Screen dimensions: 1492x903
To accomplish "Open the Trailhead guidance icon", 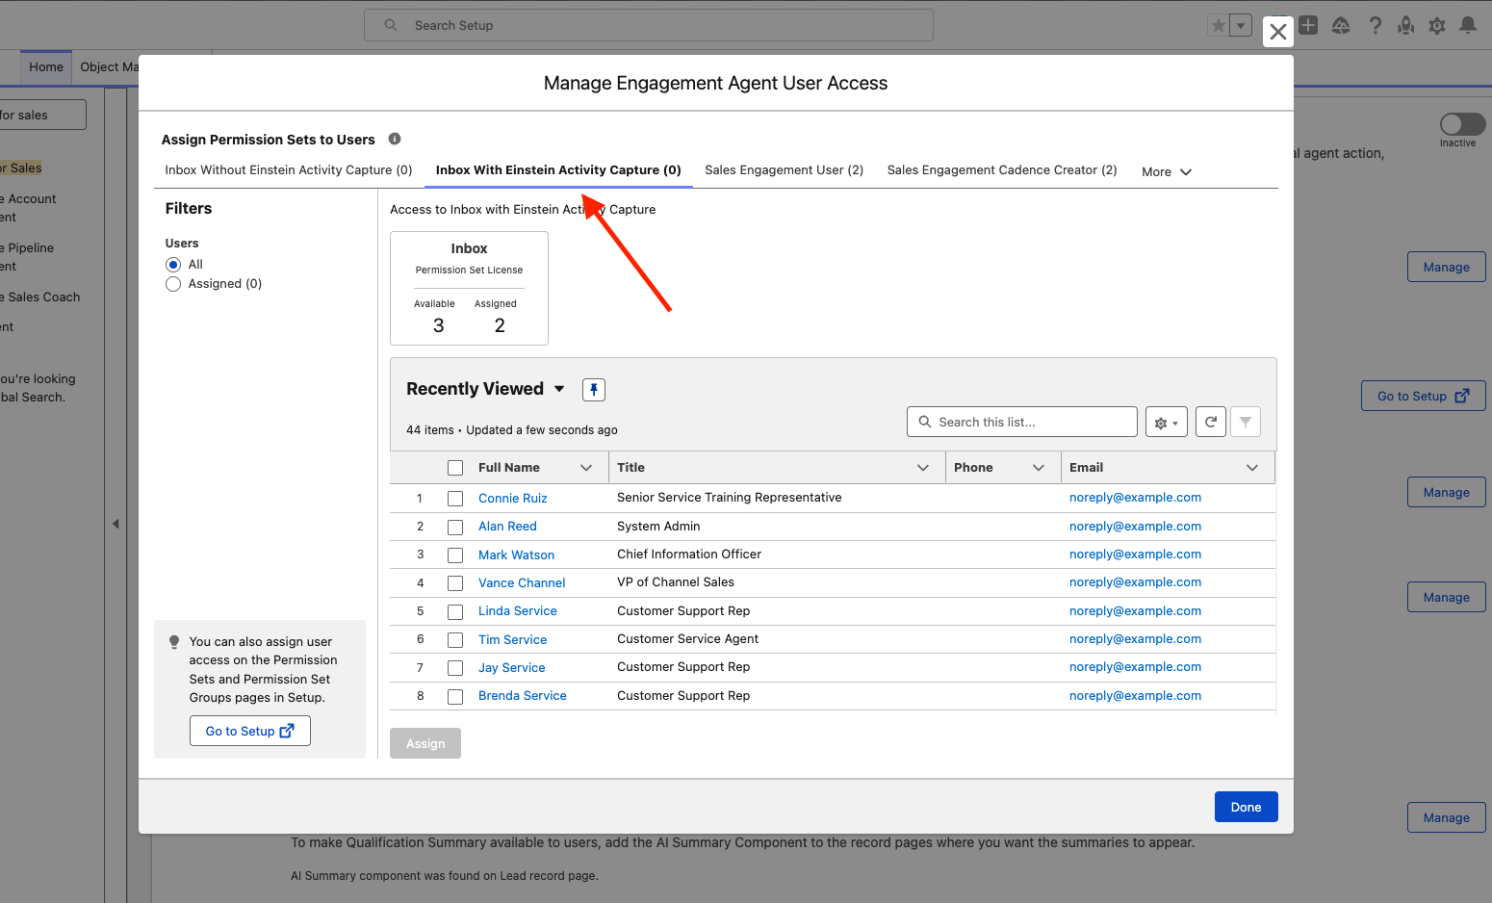I will 1341,26.
